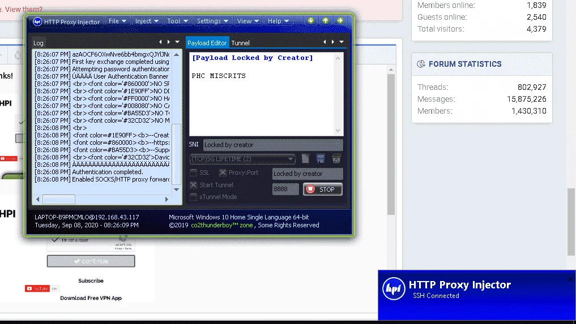This screenshot has height=324, width=576.
Task: Click the log horizontal scrollbar thumb
Action: (59, 199)
